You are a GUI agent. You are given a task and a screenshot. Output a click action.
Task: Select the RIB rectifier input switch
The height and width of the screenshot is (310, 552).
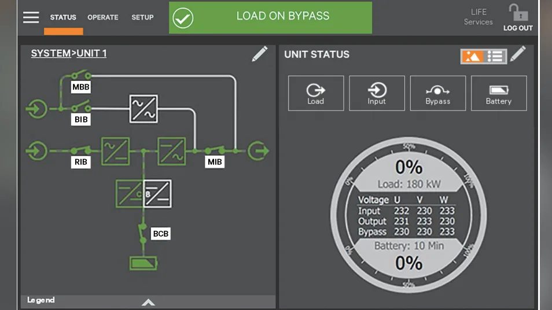pyautogui.click(x=80, y=150)
